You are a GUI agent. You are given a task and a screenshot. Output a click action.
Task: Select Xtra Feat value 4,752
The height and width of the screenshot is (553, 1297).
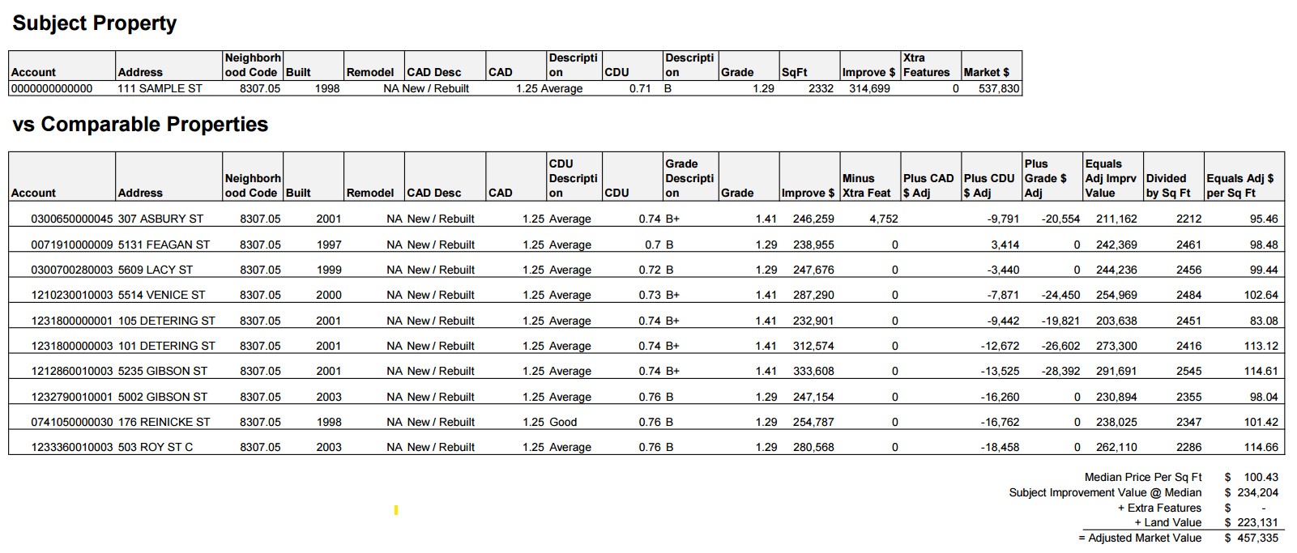click(x=884, y=219)
